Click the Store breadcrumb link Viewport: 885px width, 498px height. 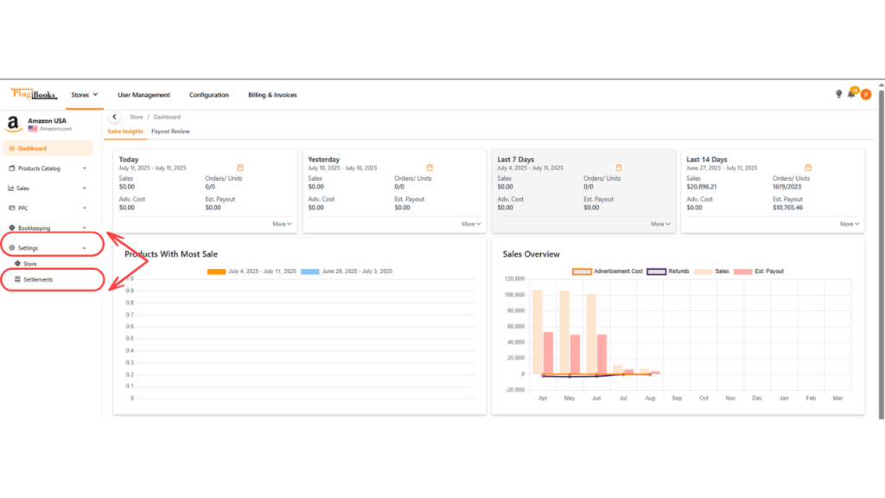click(137, 117)
